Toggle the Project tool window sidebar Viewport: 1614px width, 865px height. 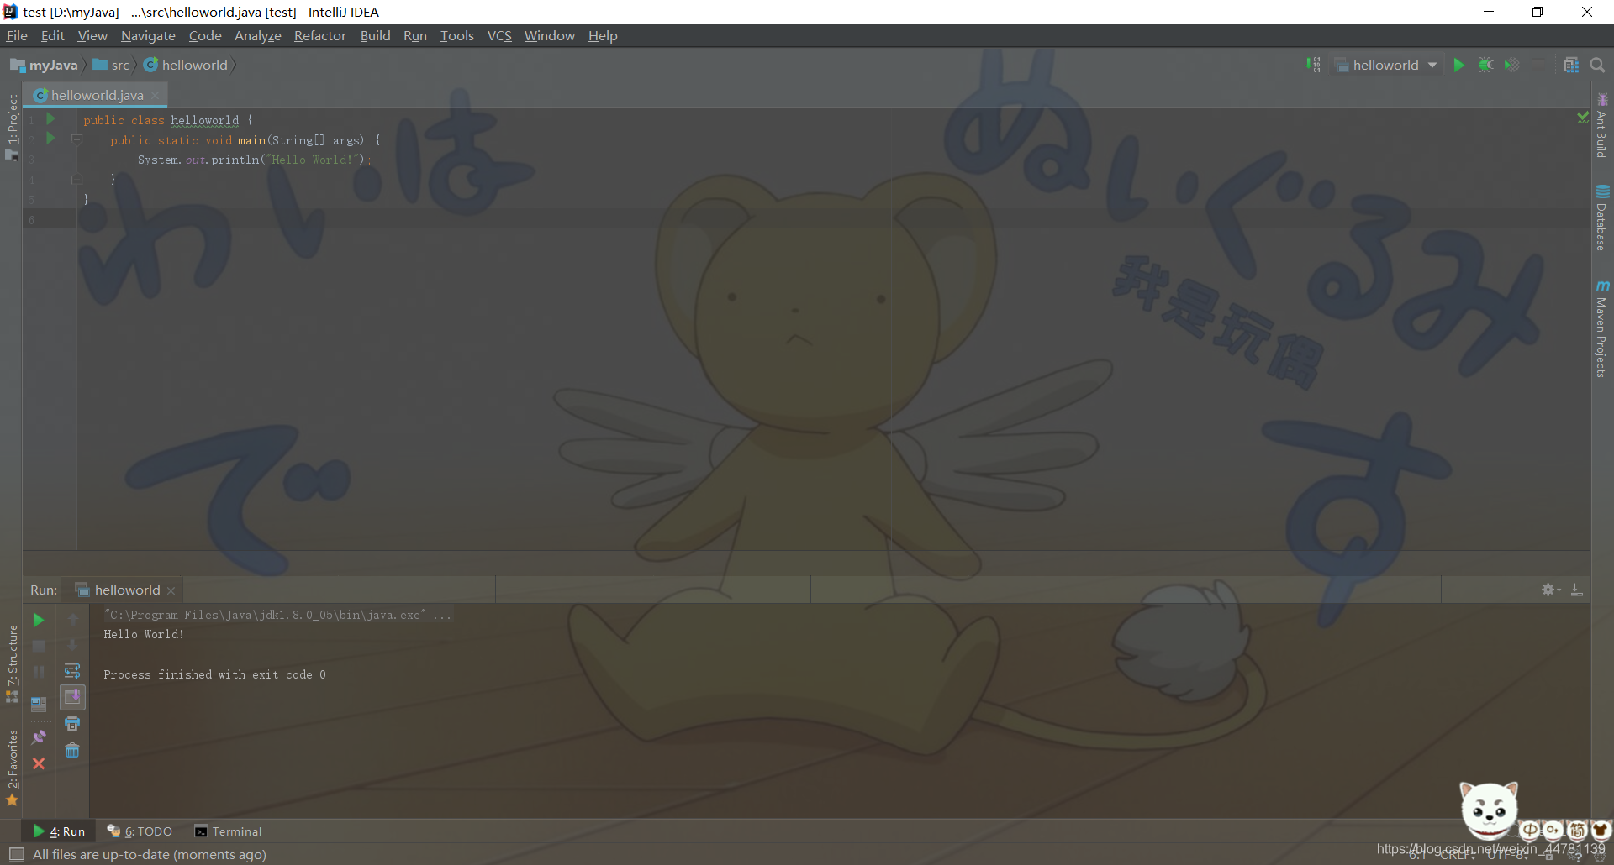tap(13, 118)
